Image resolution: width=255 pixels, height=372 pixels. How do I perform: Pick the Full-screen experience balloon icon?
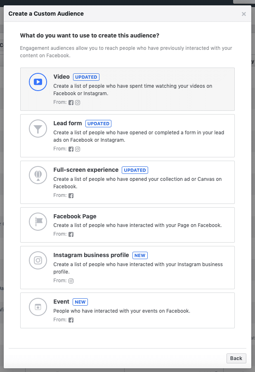38,175
